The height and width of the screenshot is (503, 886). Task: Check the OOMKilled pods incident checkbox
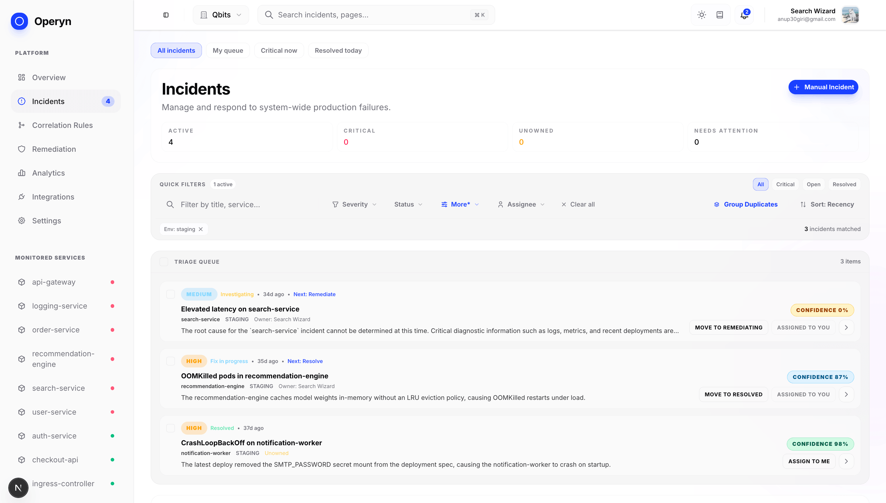170,361
